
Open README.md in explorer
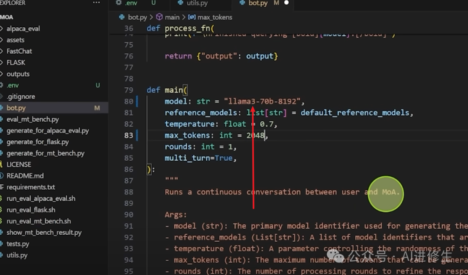point(25,176)
